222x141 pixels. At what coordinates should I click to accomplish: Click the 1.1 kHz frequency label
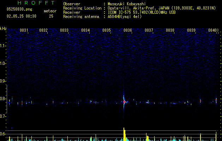pos(3,46)
